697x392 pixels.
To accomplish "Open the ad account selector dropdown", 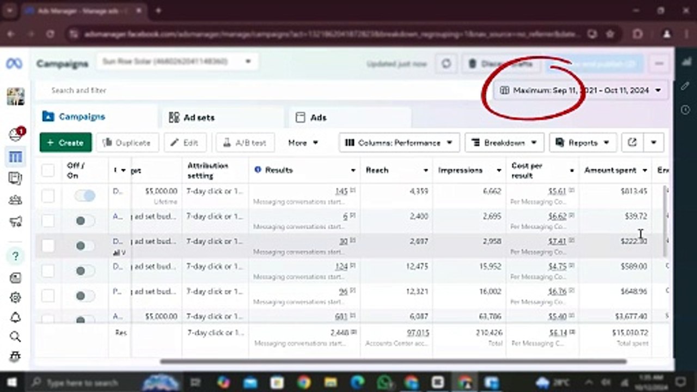I will tap(177, 62).
